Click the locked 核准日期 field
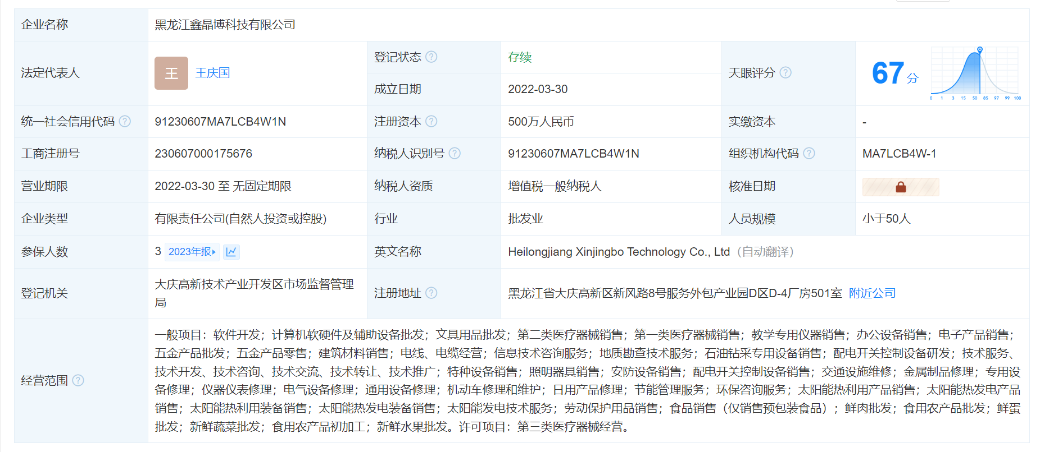Viewport: 1040px width, 452px height. pos(900,187)
